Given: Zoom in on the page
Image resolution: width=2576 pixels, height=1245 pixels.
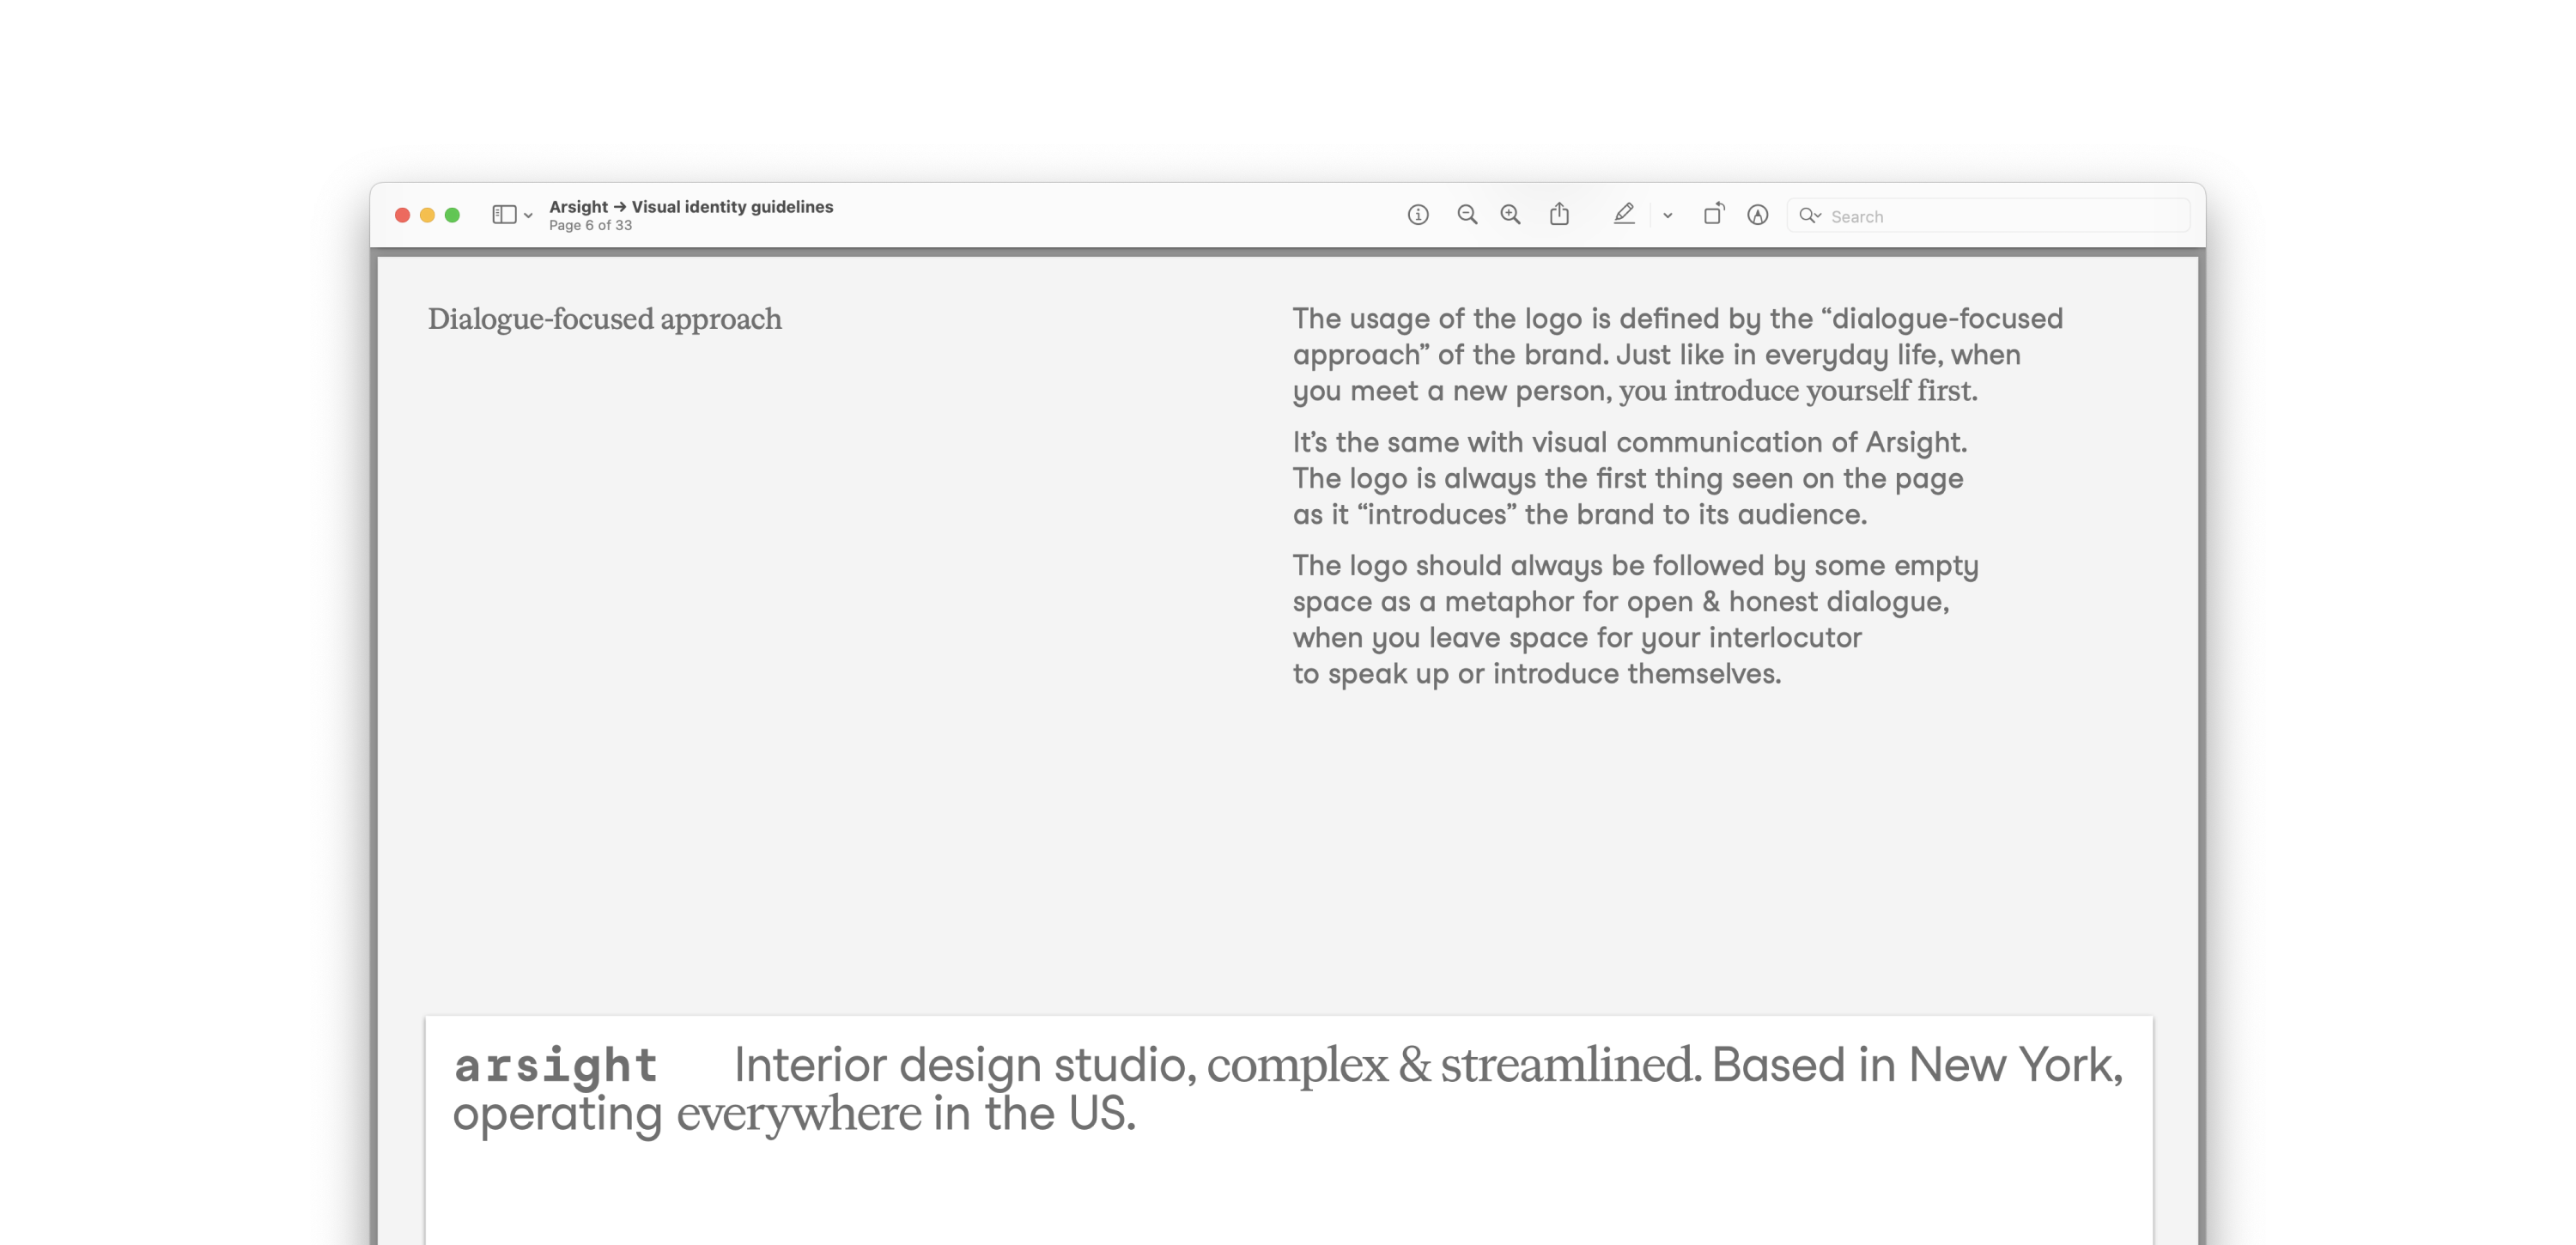Looking at the screenshot, I should 1510,215.
